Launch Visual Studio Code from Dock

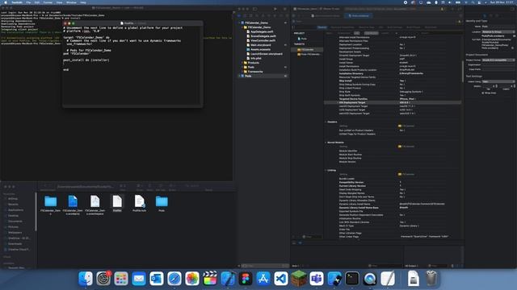point(281,279)
